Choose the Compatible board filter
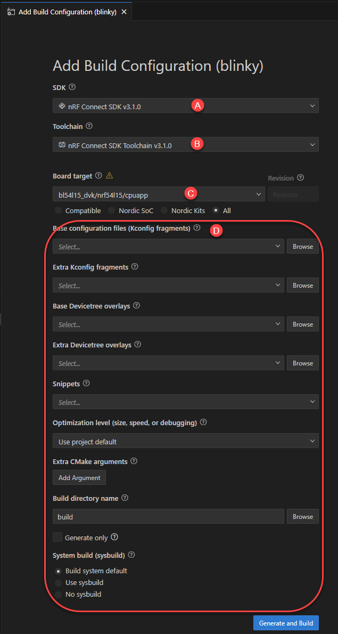Image resolution: width=338 pixels, height=634 pixels. coord(59,210)
